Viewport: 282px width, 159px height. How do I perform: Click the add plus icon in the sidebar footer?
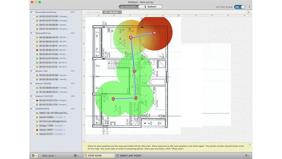33,156
